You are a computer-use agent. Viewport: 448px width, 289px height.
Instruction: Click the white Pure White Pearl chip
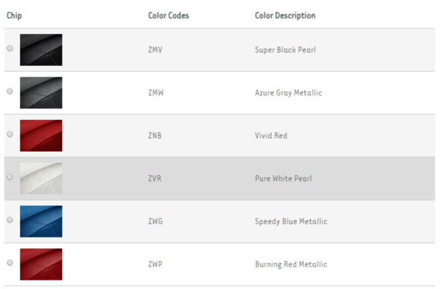click(x=41, y=179)
